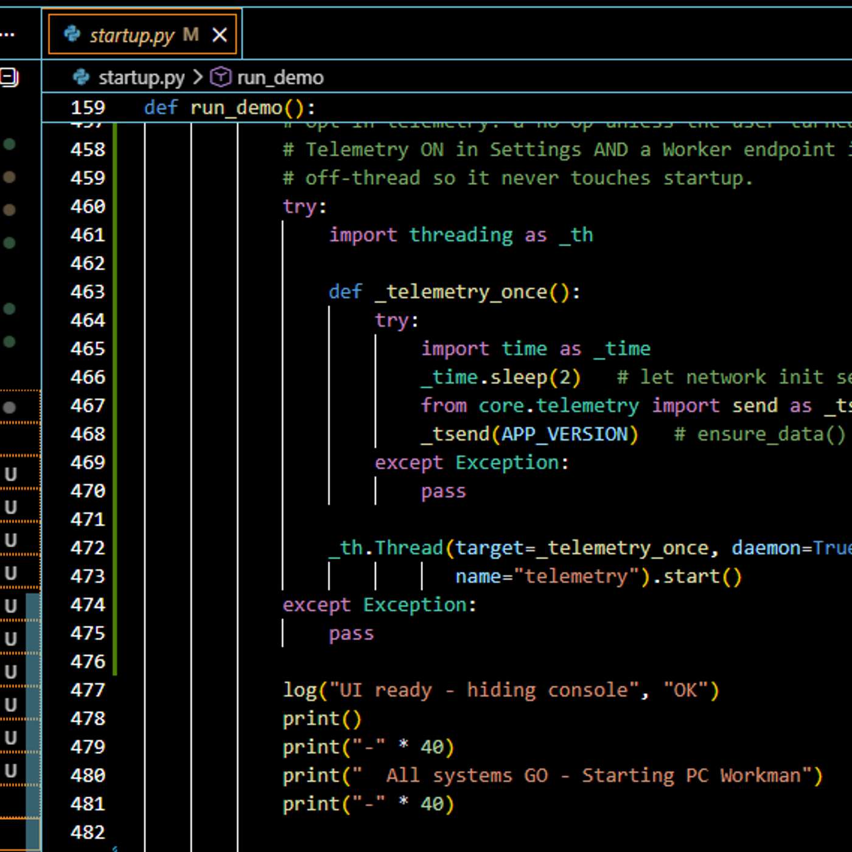This screenshot has width=852, height=852.
Task: Click 'except Exception:' on line 469
Action: tap(472, 463)
